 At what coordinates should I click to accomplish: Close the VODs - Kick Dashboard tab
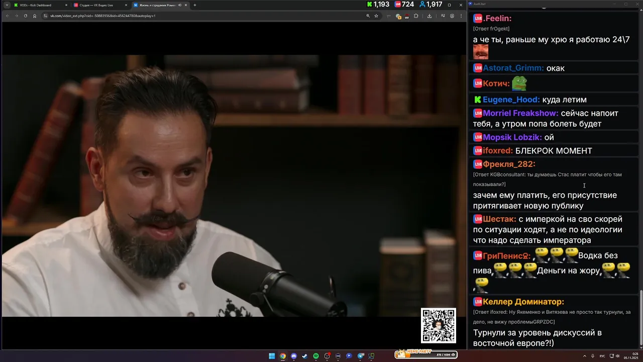click(66, 5)
